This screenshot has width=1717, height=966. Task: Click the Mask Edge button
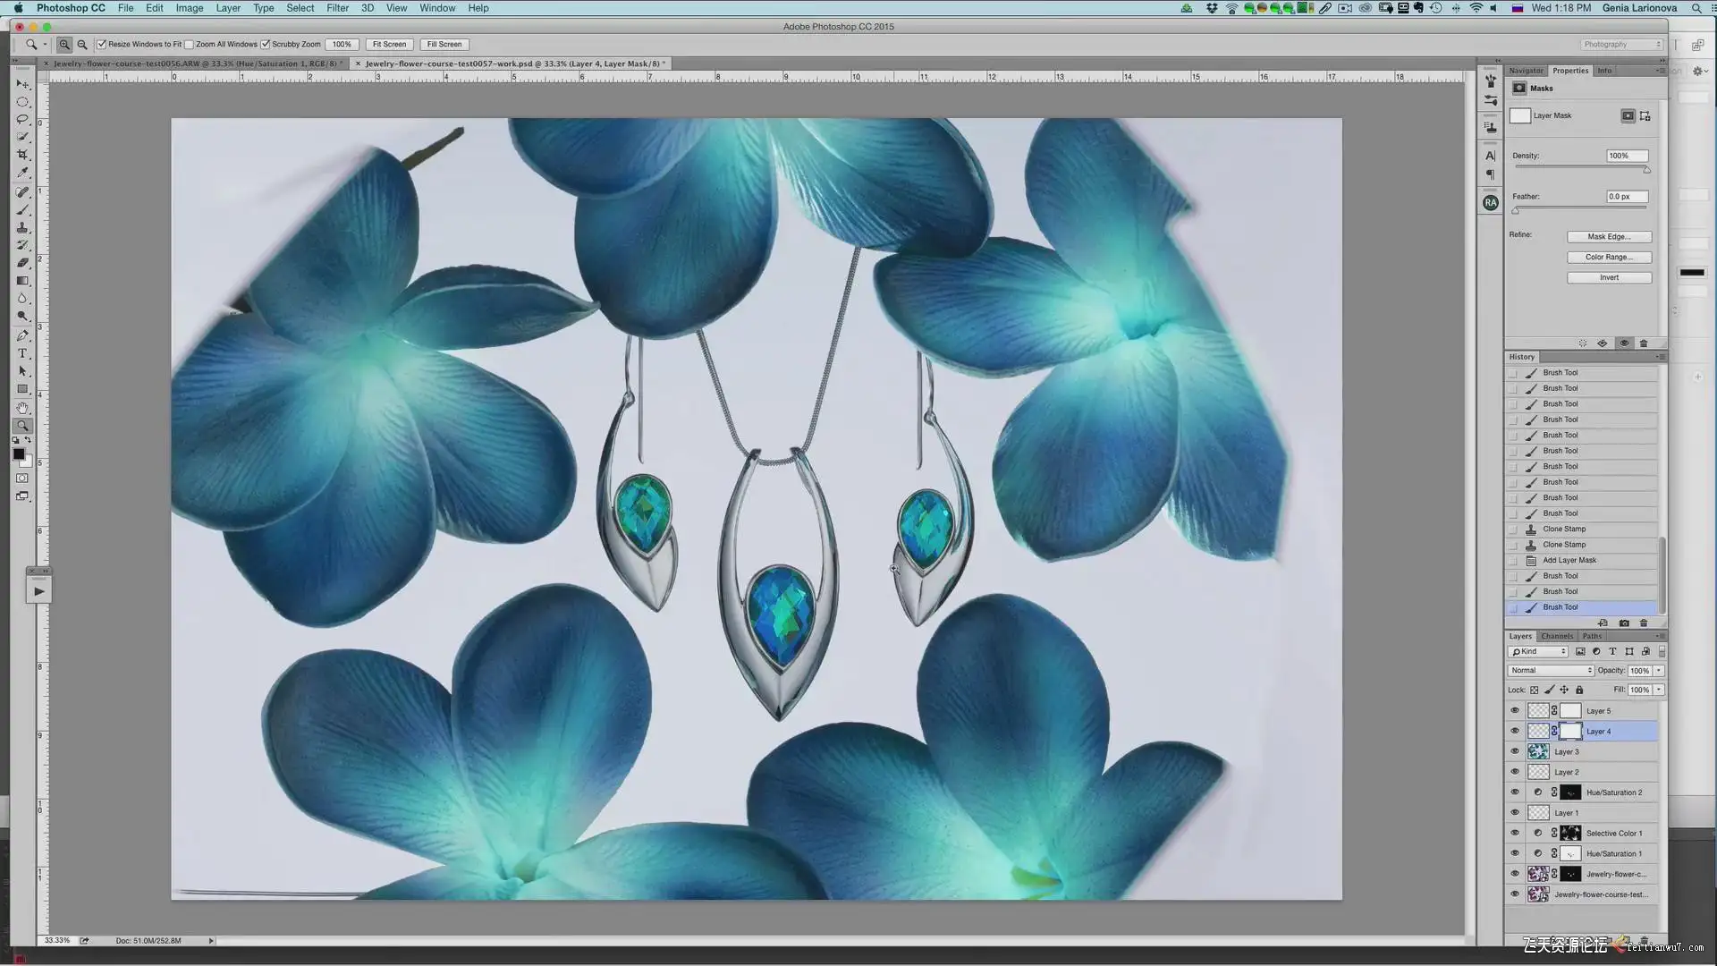click(x=1609, y=237)
